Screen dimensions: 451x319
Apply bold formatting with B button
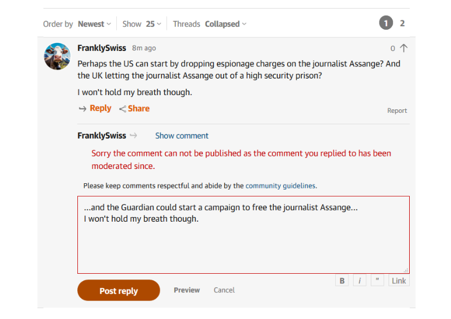coord(342,281)
